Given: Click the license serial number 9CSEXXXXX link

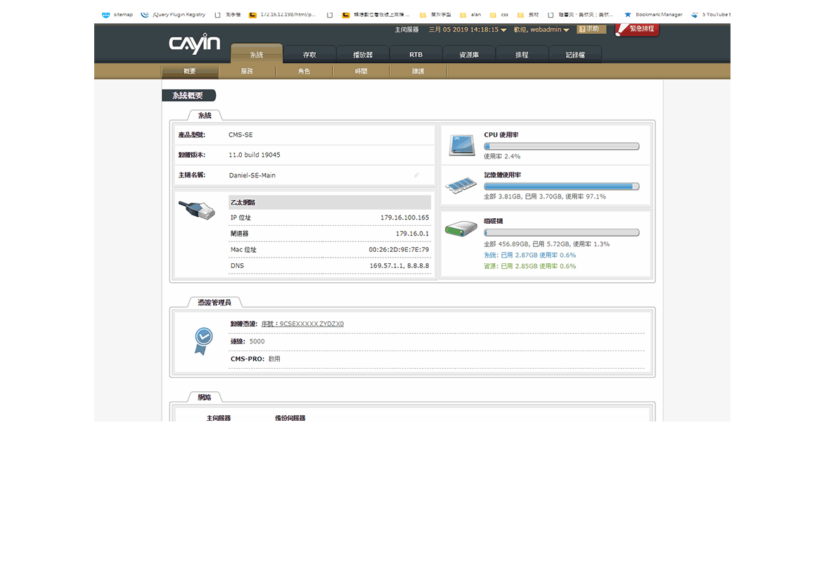Looking at the screenshot, I should (x=302, y=324).
